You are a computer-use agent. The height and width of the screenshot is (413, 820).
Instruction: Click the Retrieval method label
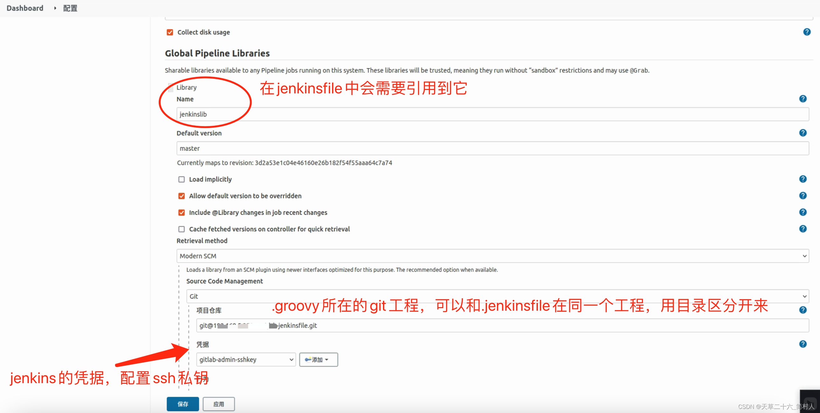click(x=202, y=241)
